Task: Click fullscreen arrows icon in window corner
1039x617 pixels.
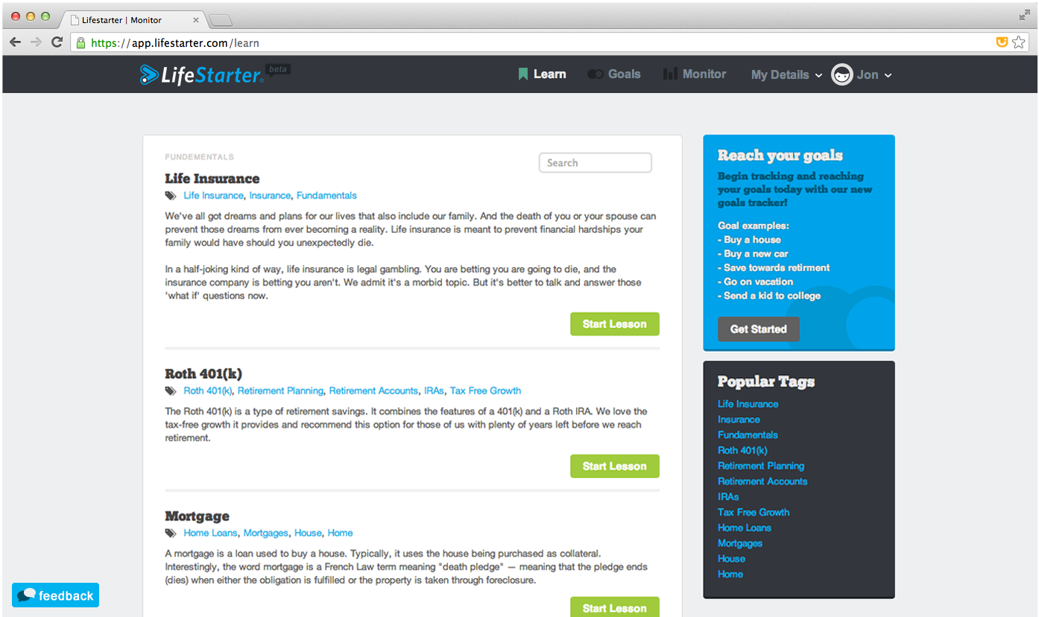Action: [x=1025, y=15]
